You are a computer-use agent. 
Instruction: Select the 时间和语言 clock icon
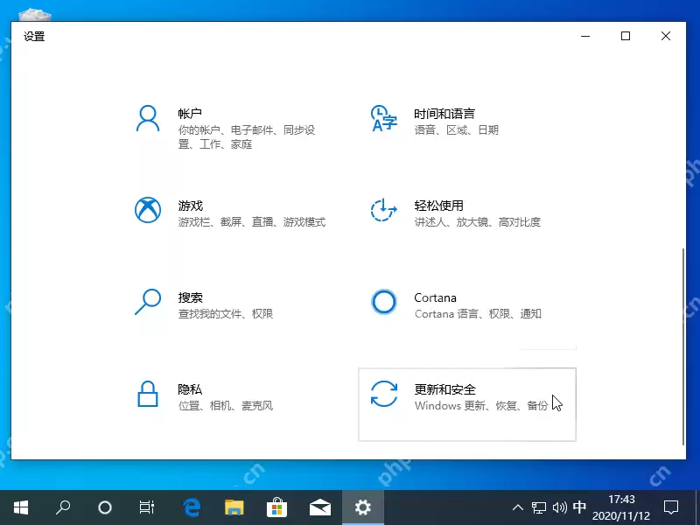pos(382,117)
